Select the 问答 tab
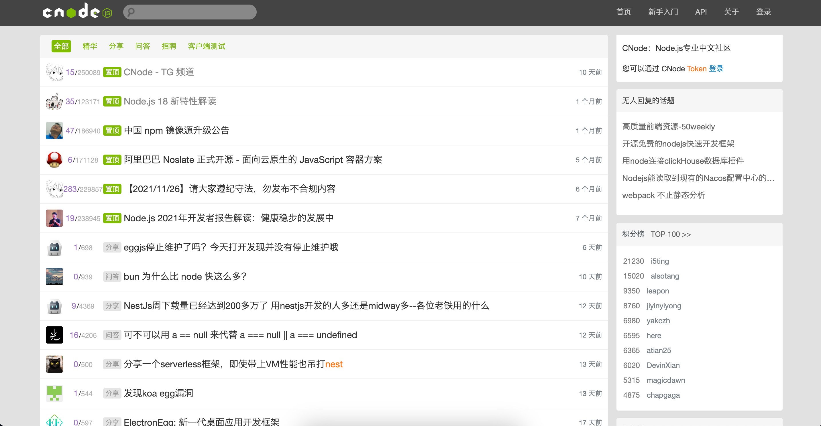The image size is (821, 426). pos(142,46)
